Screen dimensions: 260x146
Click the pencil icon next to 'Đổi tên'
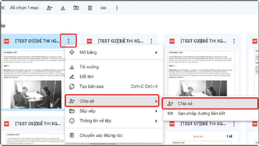pos(72,77)
